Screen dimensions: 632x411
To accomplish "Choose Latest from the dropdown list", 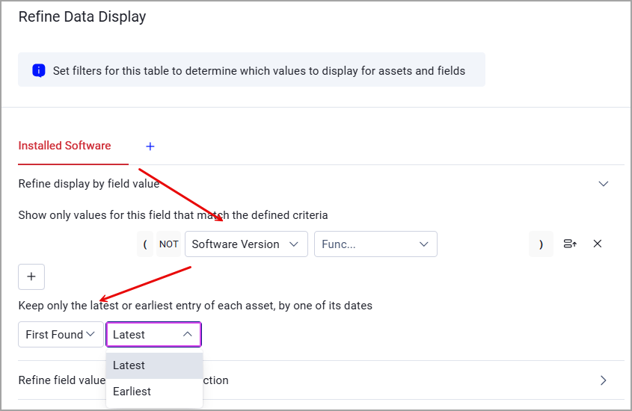I will point(154,365).
